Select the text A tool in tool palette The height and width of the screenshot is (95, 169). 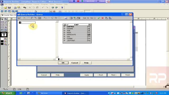(6, 27)
